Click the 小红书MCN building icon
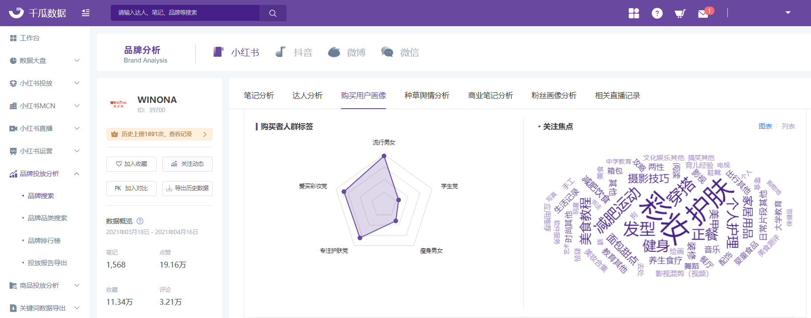811x318 pixels. coord(13,106)
